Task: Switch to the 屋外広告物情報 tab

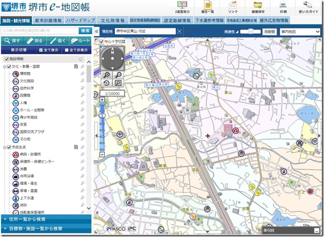Action: click(x=274, y=21)
